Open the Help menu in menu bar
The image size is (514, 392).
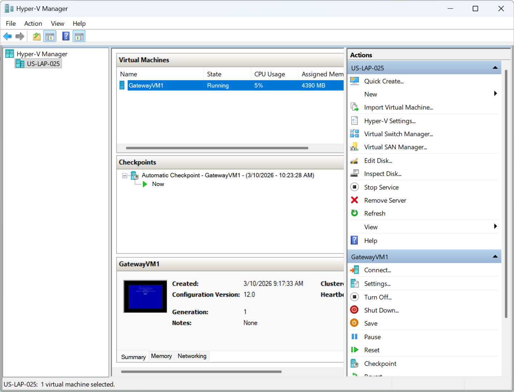pyautogui.click(x=79, y=24)
